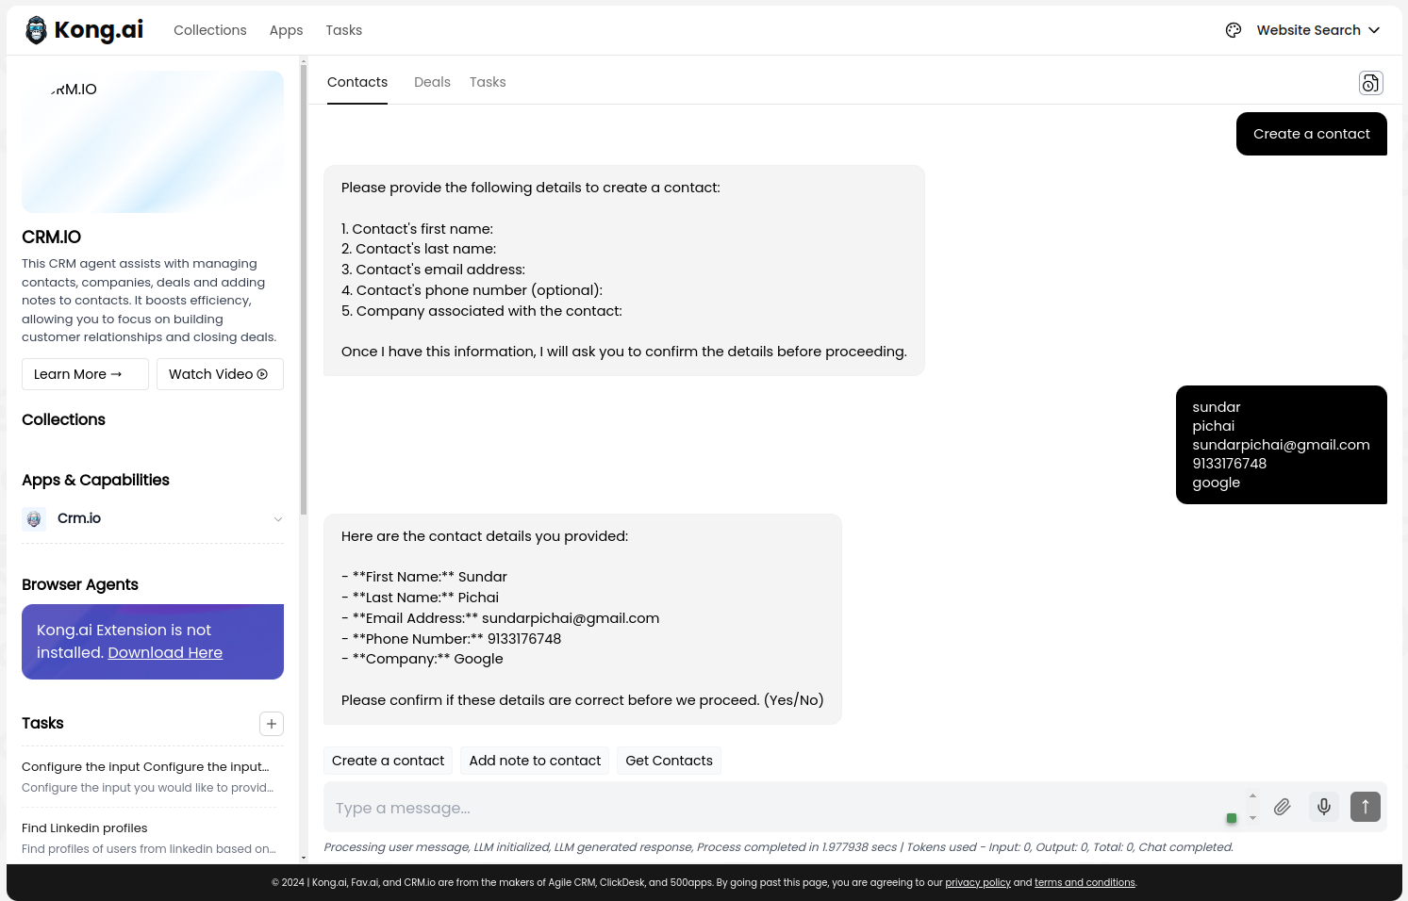Click the CRM.IO banner thumbnail
Image resolution: width=1408 pixels, height=901 pixels.
pos(153,141)
